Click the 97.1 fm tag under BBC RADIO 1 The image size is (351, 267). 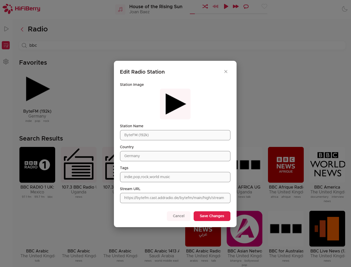pos(27,197)
